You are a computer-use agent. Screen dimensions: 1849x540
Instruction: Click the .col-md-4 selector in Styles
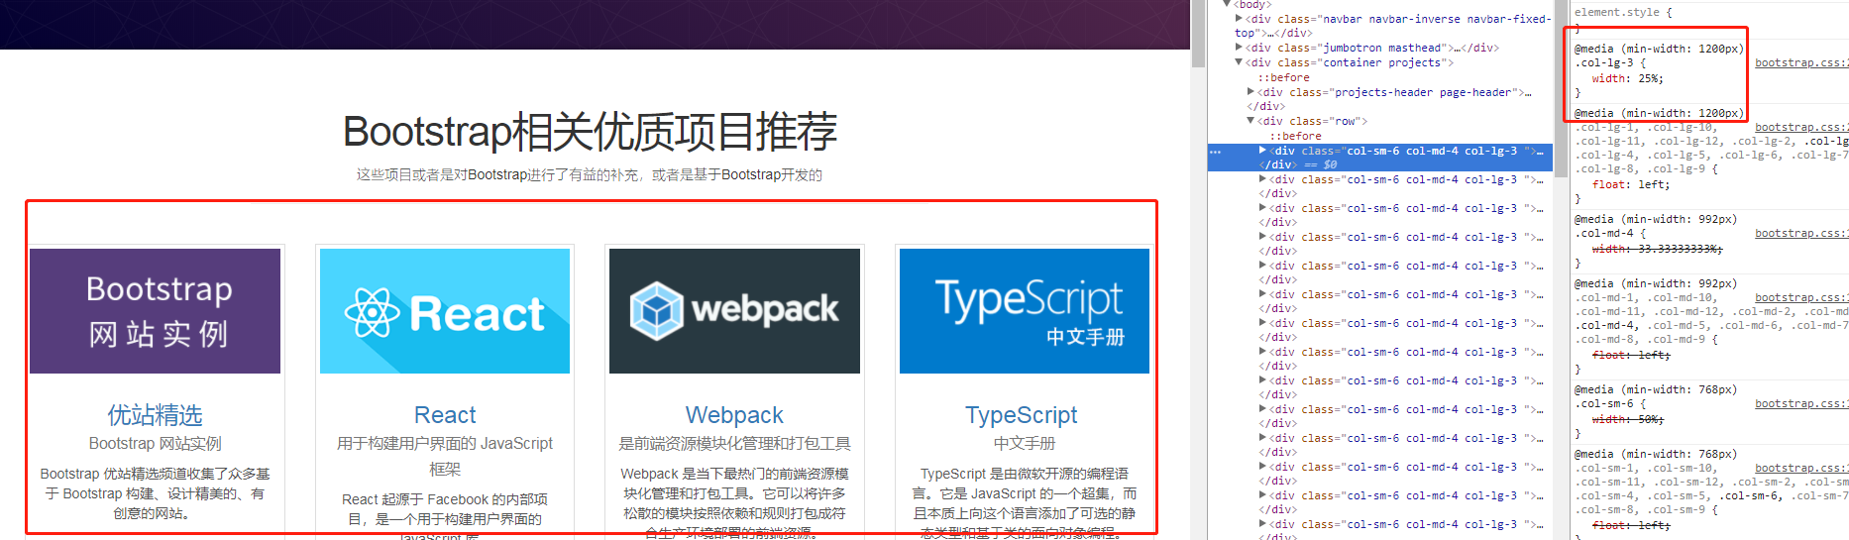tap(1603, 234)
